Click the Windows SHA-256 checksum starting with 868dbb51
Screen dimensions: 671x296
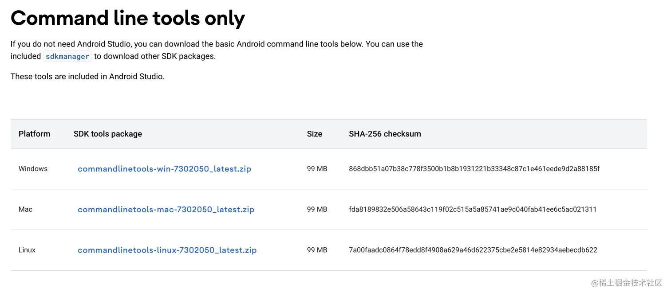tap(474, 169)
